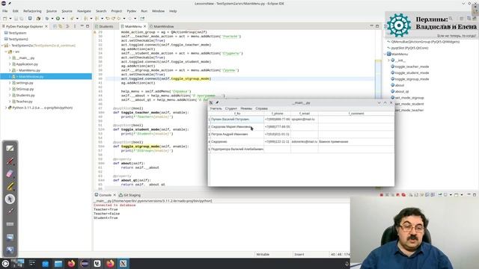Open the Edit menu
Viewport: 479px width, 269px height.
click(16, 11)
